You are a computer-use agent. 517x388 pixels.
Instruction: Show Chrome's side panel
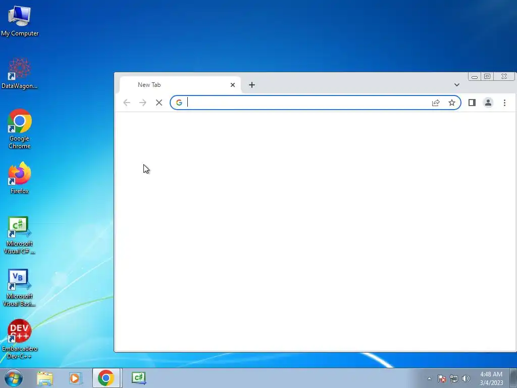(472, 103)
